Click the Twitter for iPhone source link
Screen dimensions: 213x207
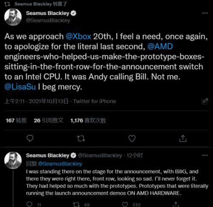(x=95, y=101)
